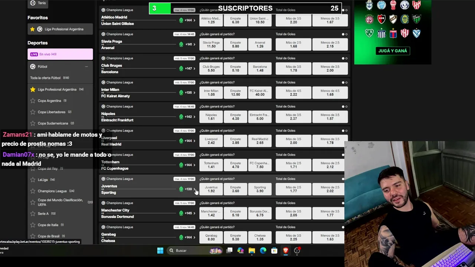Open stats icon for Atlético Madrid match
Image resolution: width=475 pixels, height=267 pixels.
coord(181,20)
